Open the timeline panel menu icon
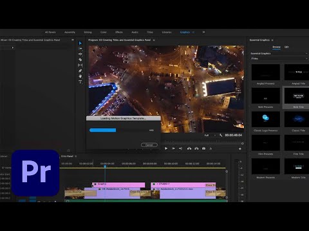This screenshot has height=231, width=309. click(x=76, y=157)
